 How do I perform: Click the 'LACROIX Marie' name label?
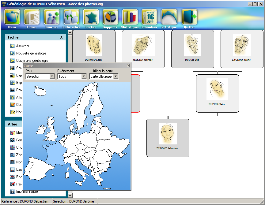point(241,60)
